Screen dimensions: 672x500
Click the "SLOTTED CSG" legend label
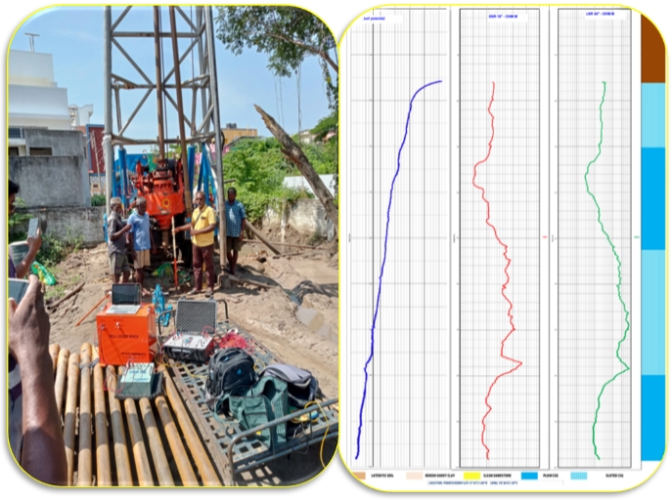tap(614, 476)
